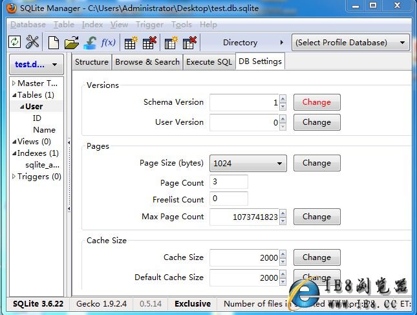Click the Cache Size input field

244,257
